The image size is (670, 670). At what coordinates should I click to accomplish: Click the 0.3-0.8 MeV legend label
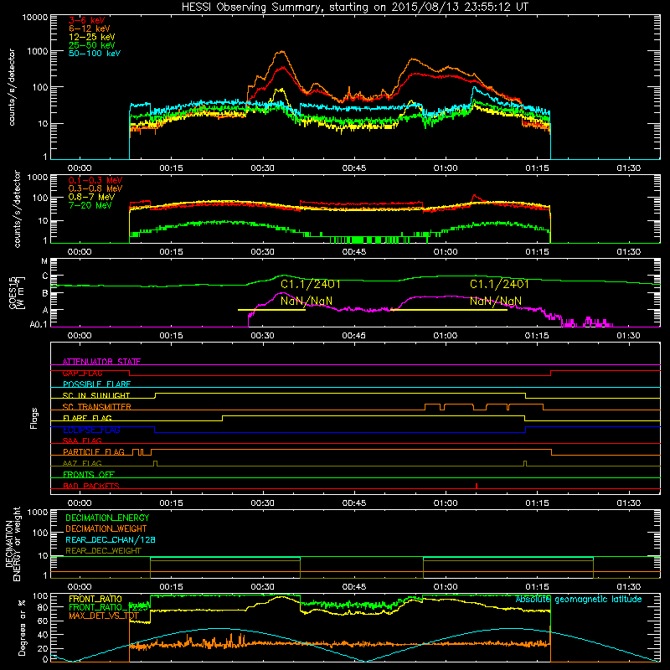click(95, 188)
